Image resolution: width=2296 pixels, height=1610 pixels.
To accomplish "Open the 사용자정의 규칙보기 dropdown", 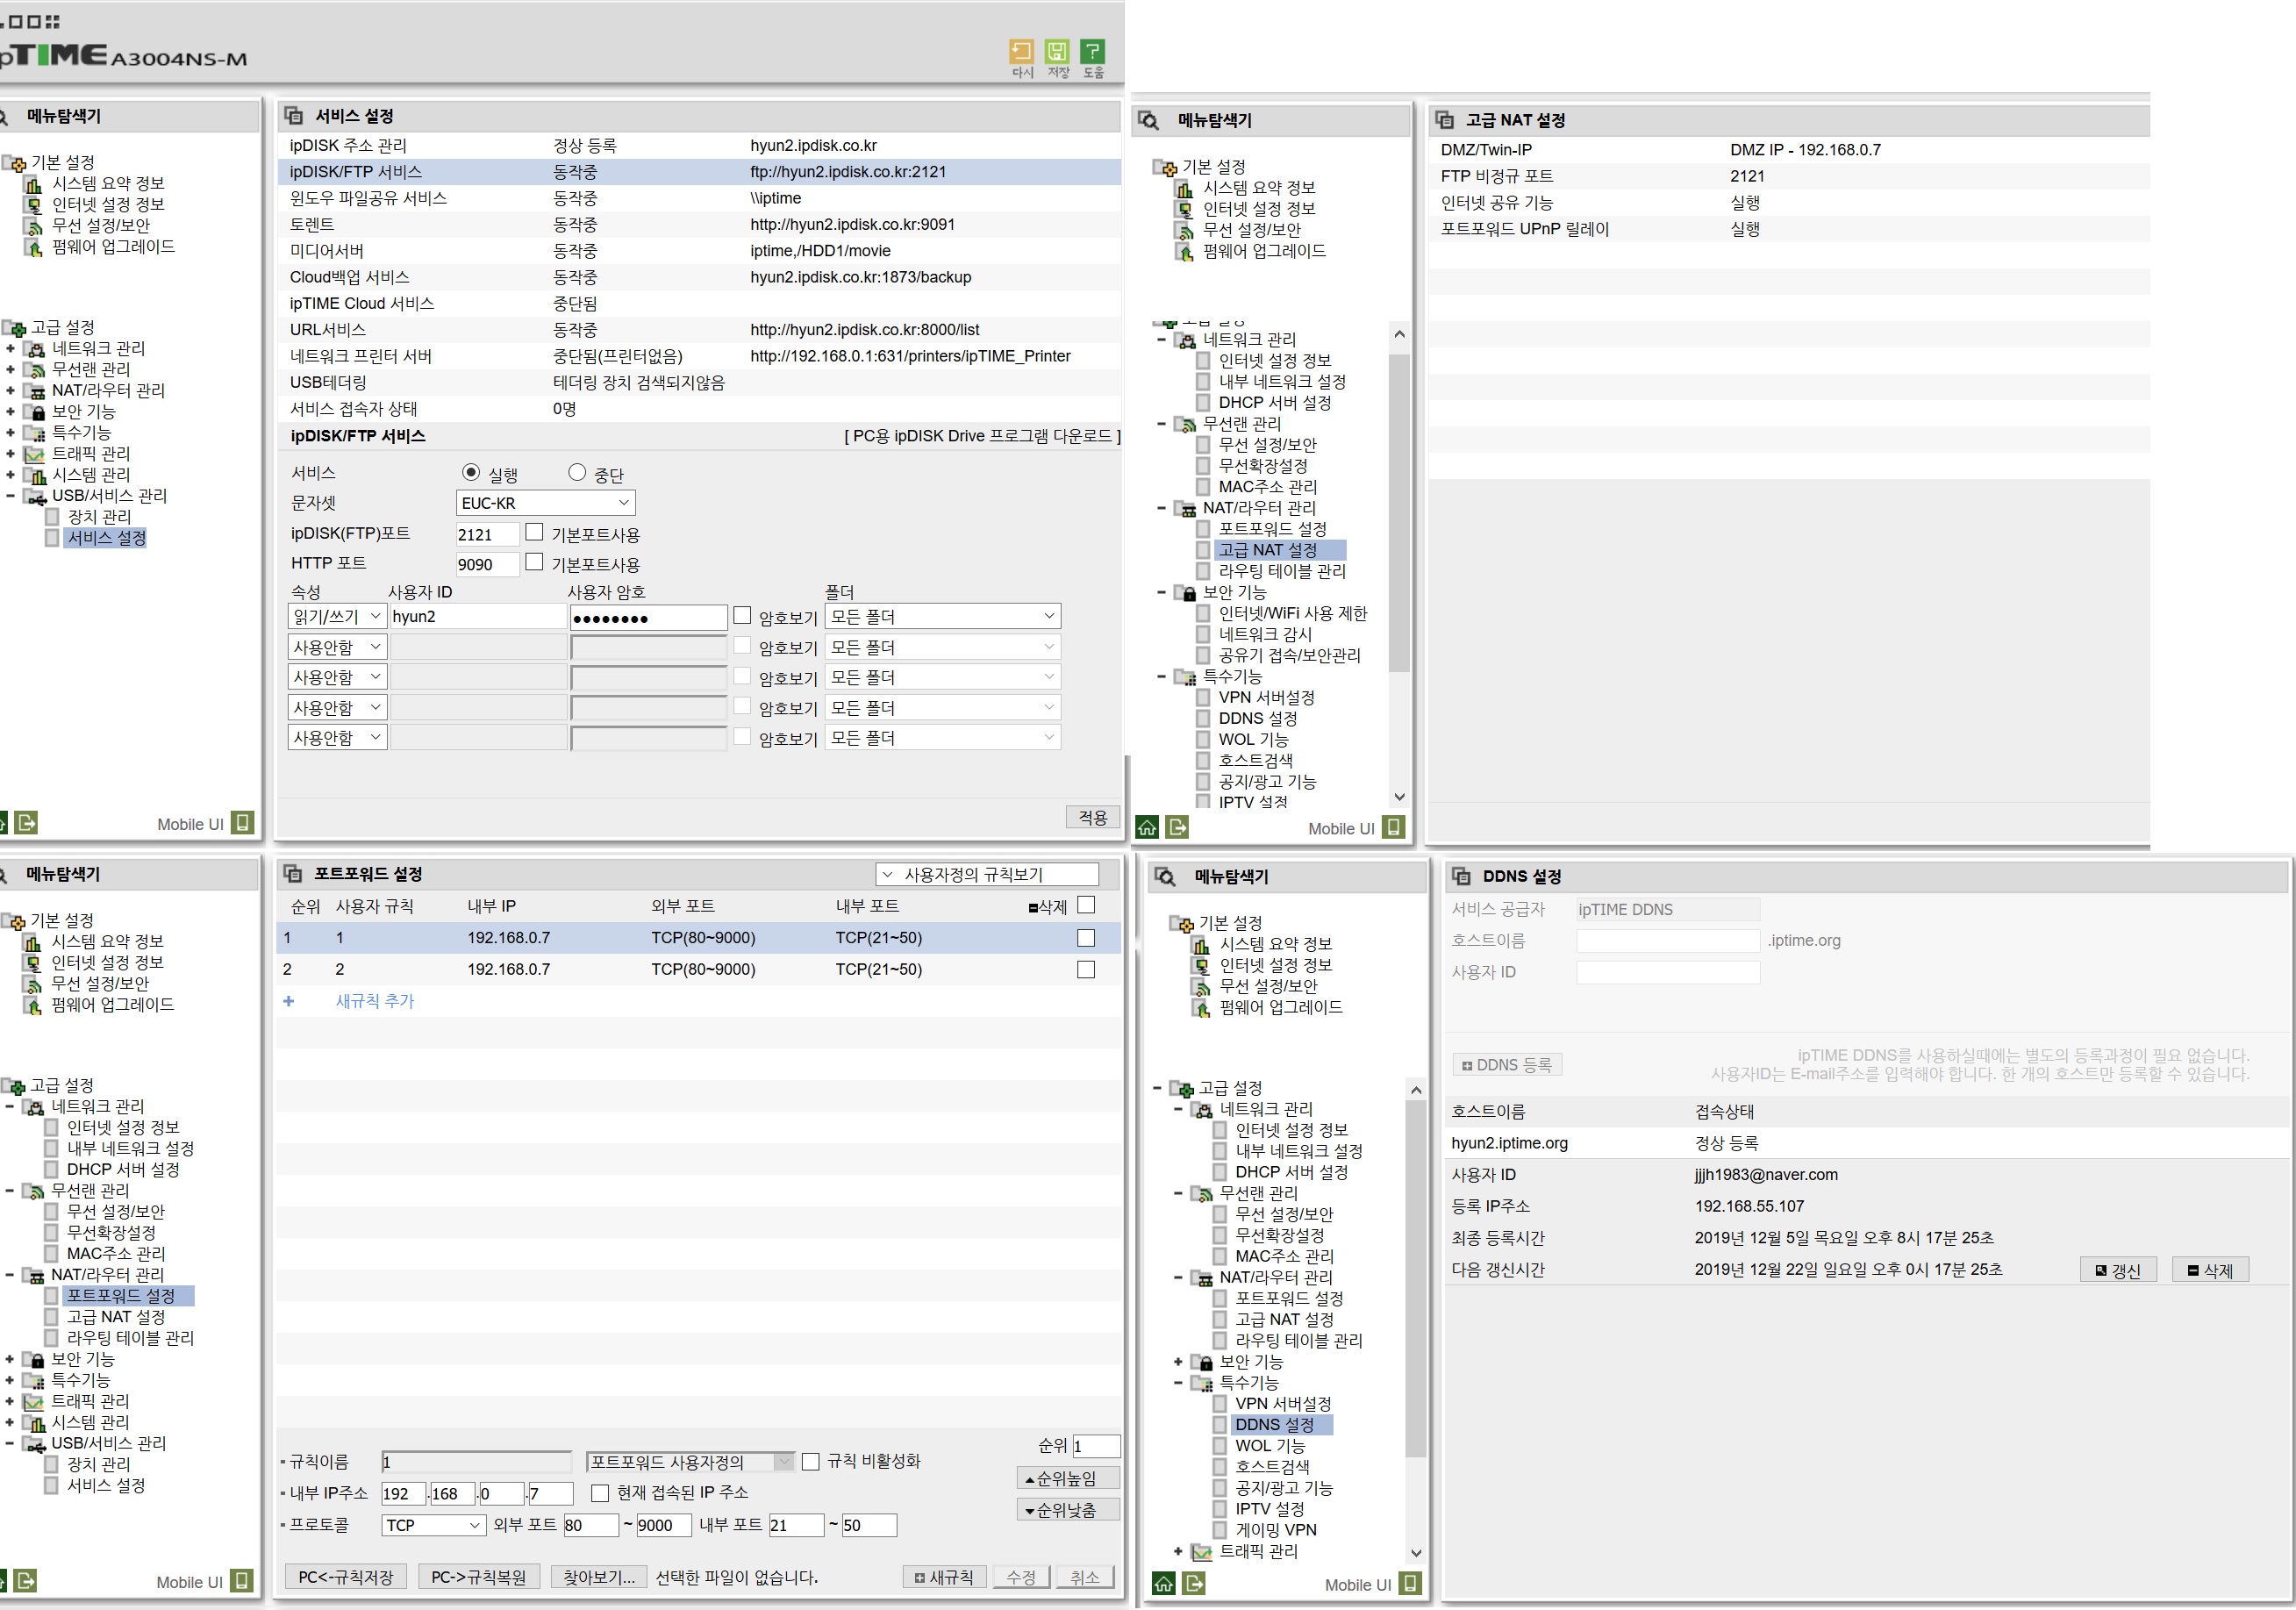I will pyautogui.click(x=987, y=874).
